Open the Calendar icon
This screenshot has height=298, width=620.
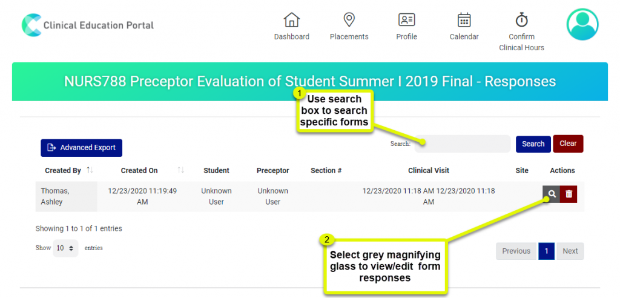464,20
